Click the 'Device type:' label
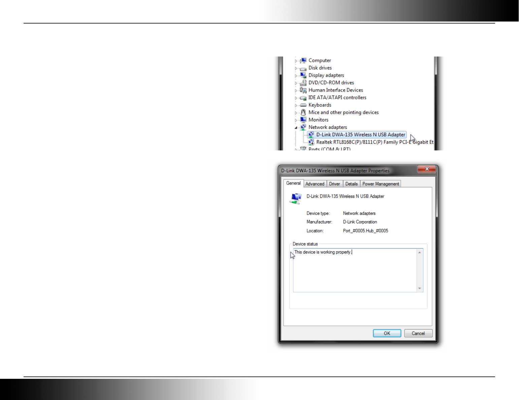 pyautogui.click(x=318, y=213)
